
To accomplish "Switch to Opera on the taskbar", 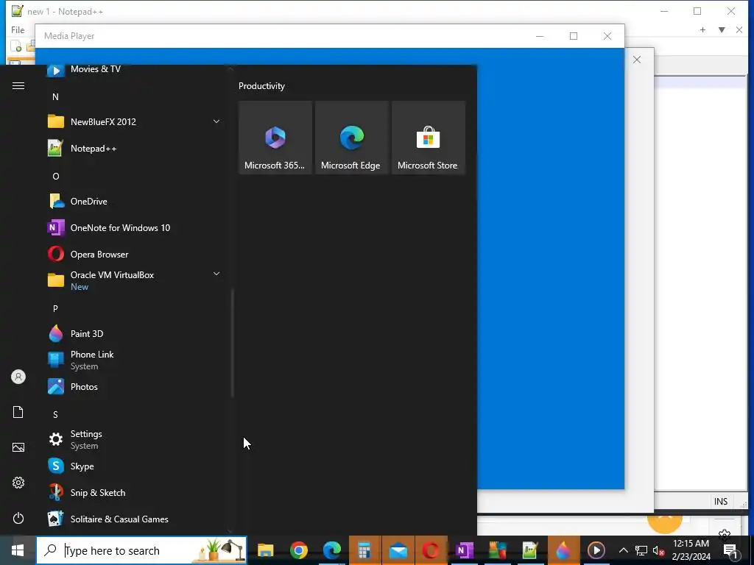I will tap(431, 550).
